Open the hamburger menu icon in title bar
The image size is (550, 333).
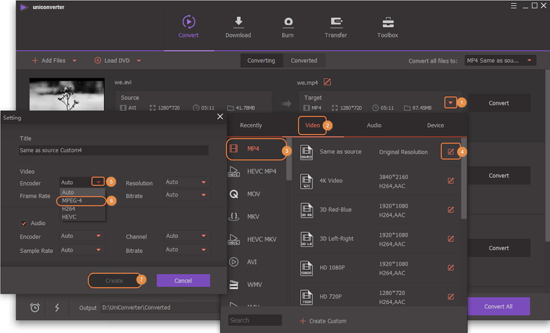(x=514, y=6)
